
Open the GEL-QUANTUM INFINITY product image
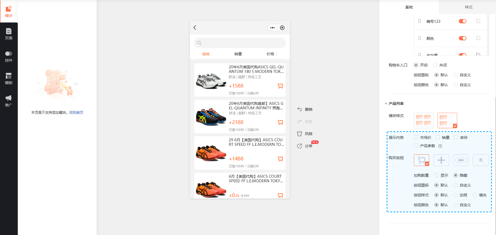(211, 117)
